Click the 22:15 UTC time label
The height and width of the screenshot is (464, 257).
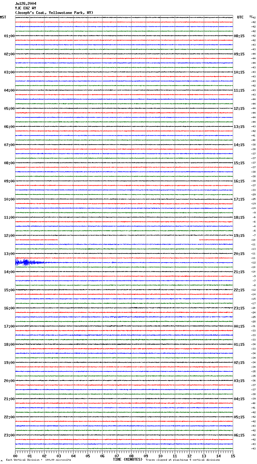[x=239, y=290]
